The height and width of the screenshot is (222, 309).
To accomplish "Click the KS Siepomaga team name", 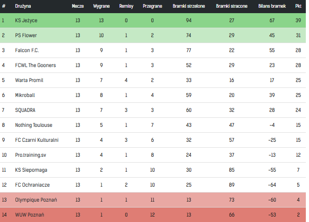I will [31, 170].
